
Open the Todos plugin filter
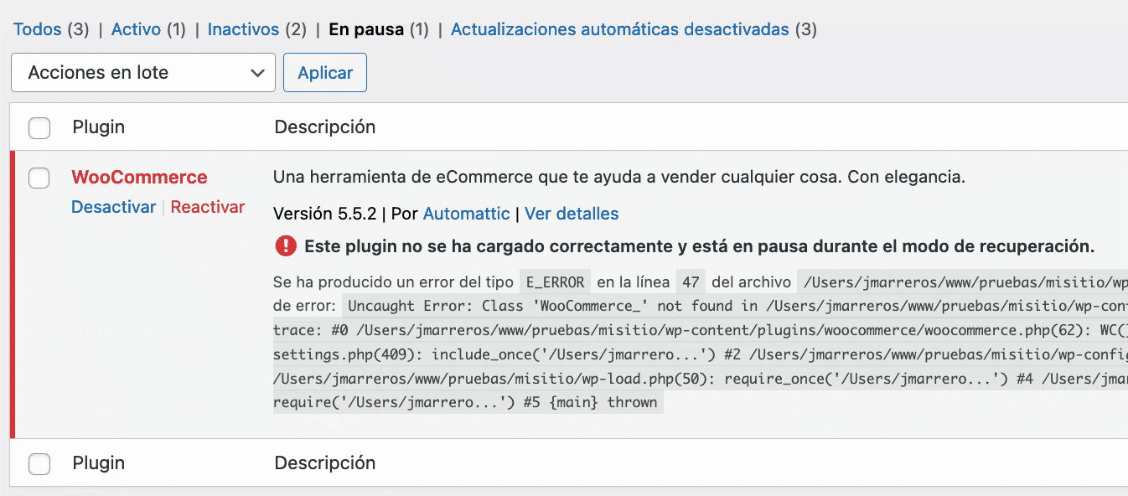pos(38,29)
